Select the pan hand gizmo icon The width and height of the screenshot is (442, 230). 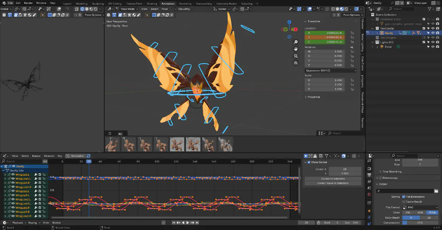[296, 49]
